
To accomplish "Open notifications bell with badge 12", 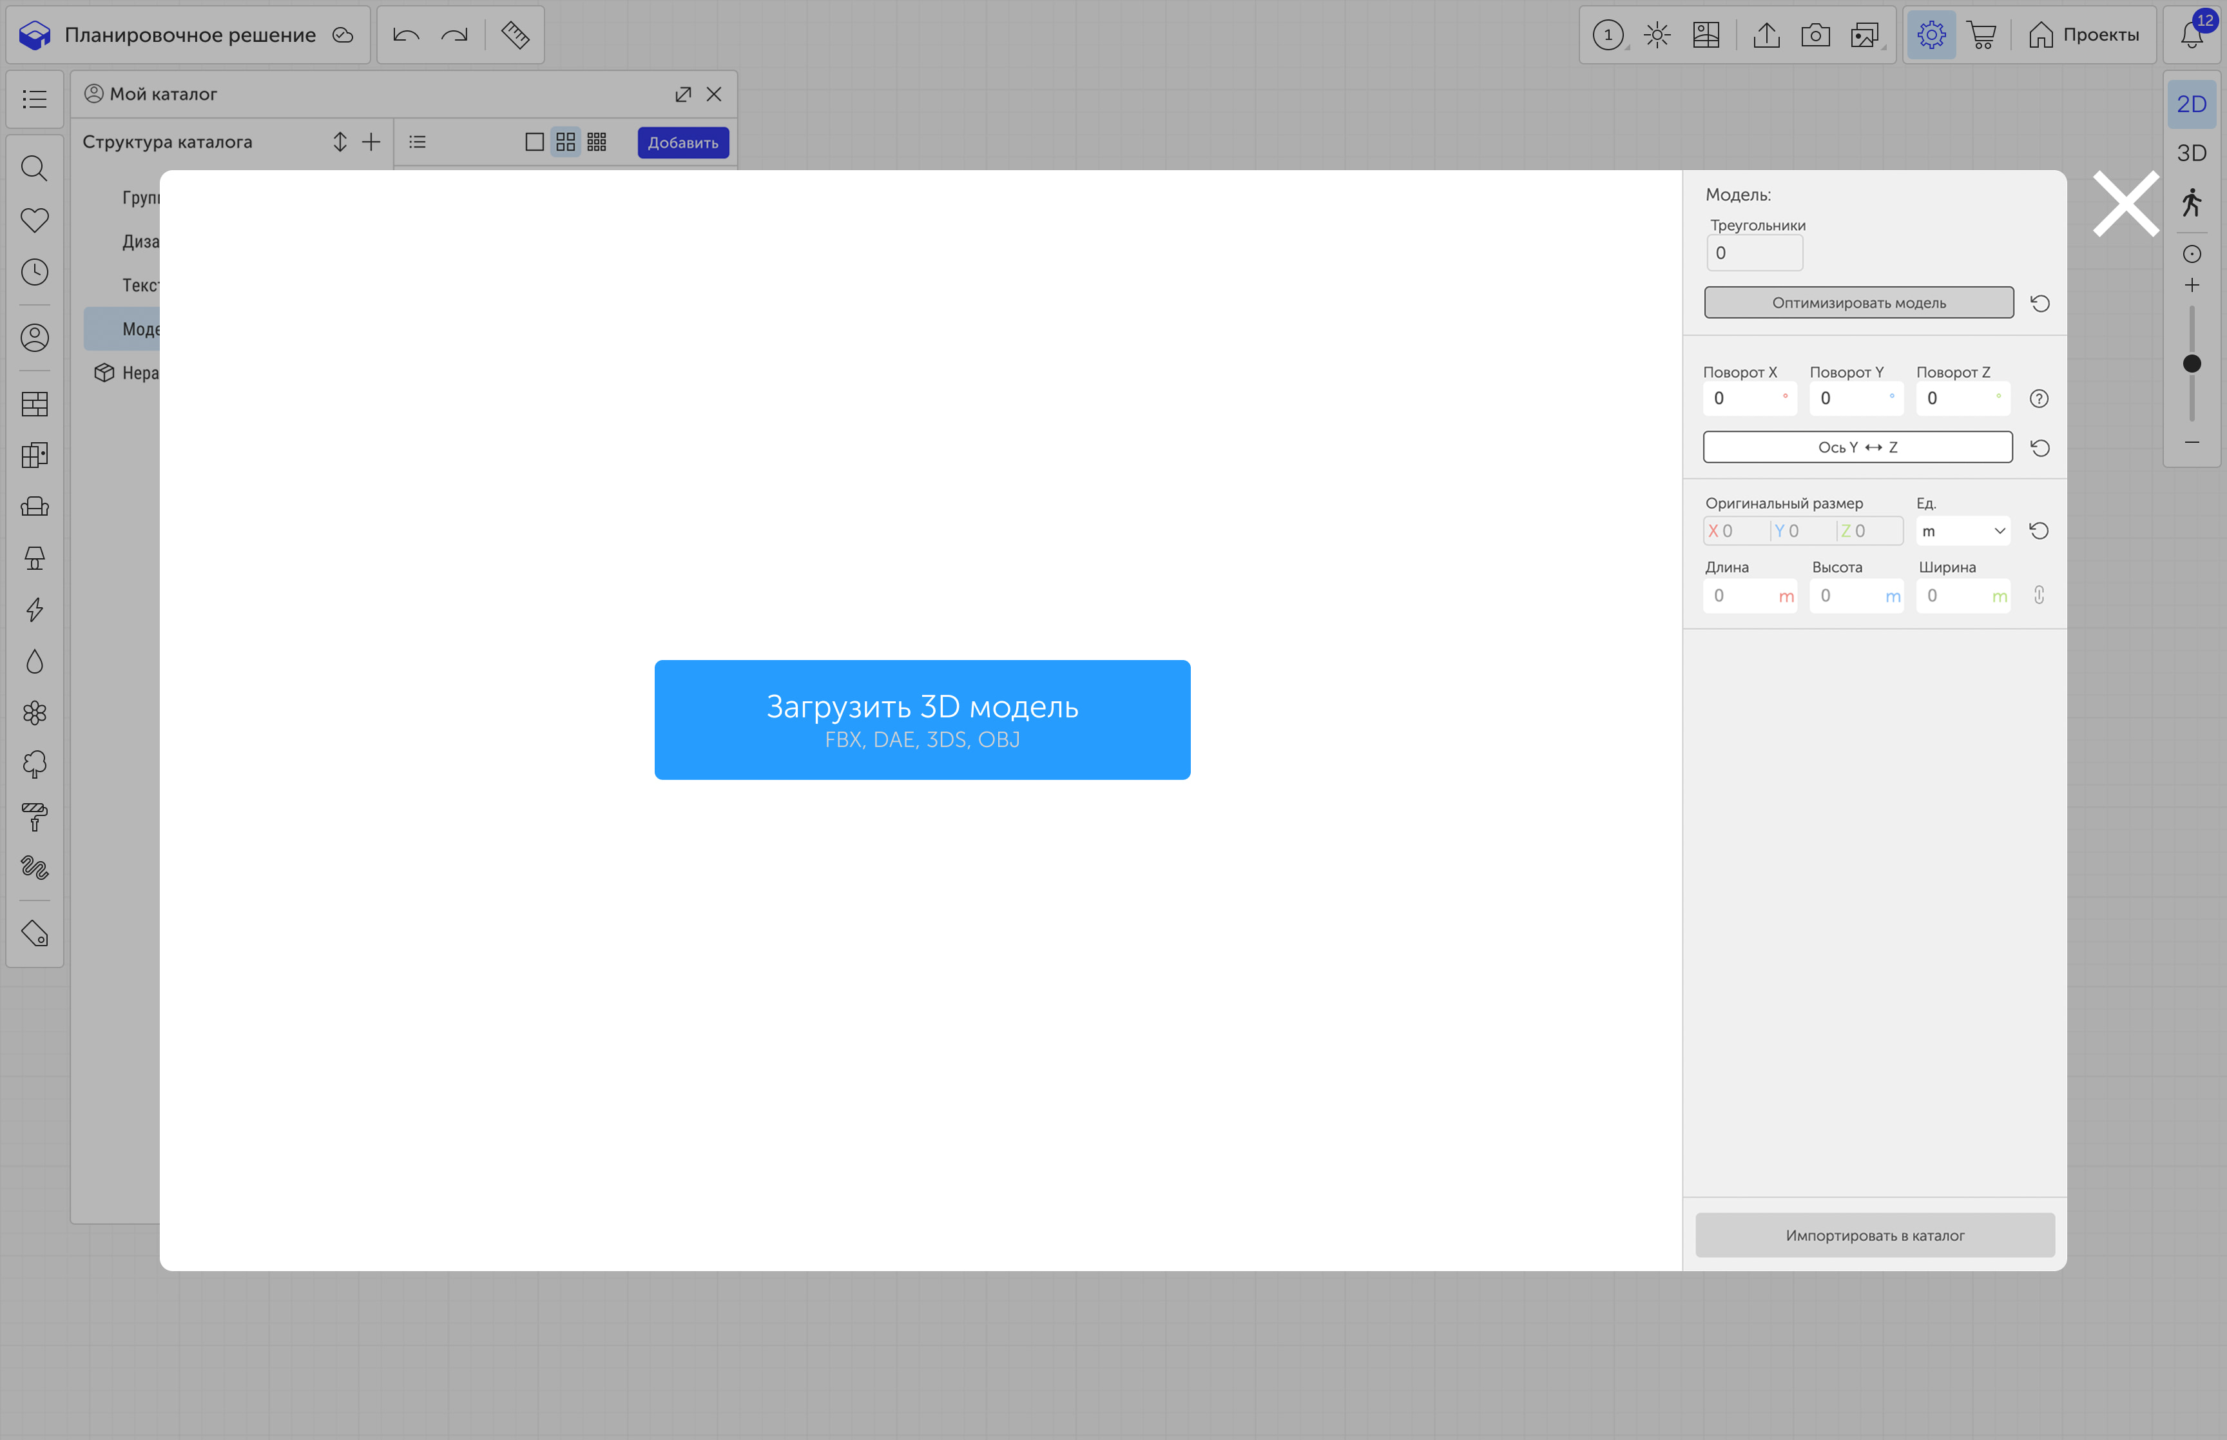I will click(x=2192, y=35).
